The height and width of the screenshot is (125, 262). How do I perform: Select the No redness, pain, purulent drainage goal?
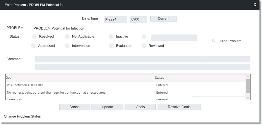126,93
